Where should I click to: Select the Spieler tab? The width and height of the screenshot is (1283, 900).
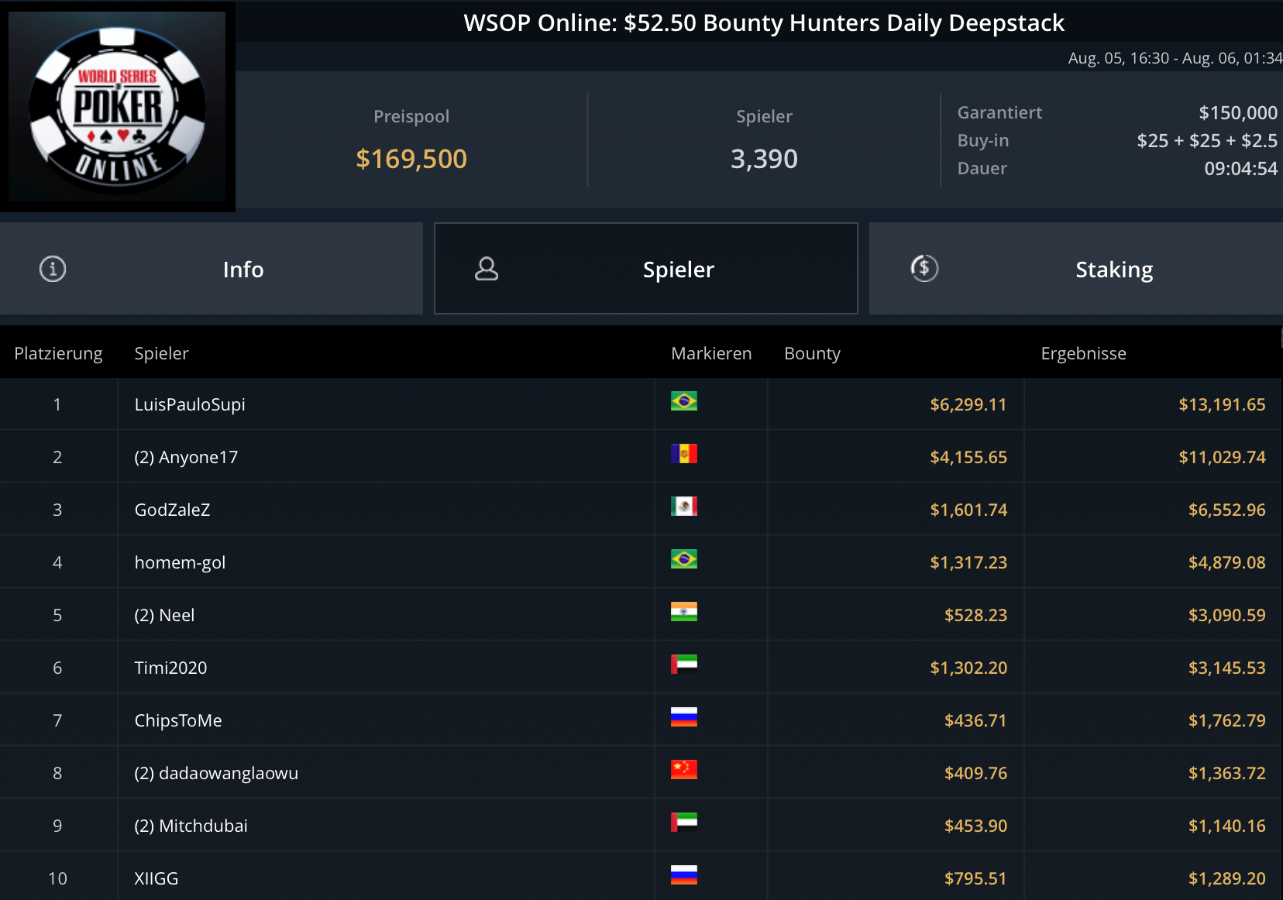pos(677,270)
